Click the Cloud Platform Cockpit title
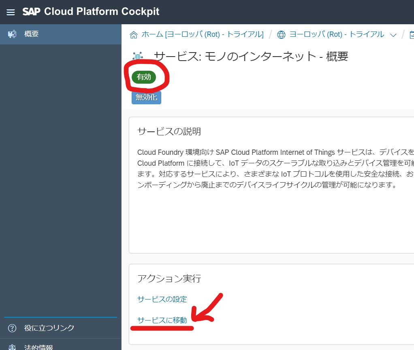The image size is (414, 350). point(102,12)
